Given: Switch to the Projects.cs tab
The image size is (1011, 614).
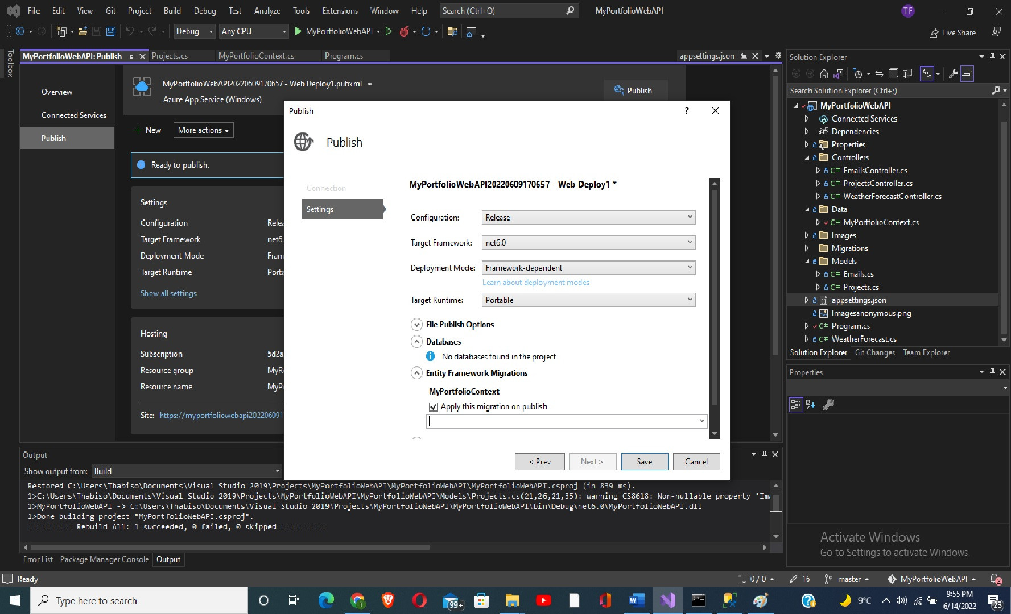Looking at the screenshot, I should (170, 56).
